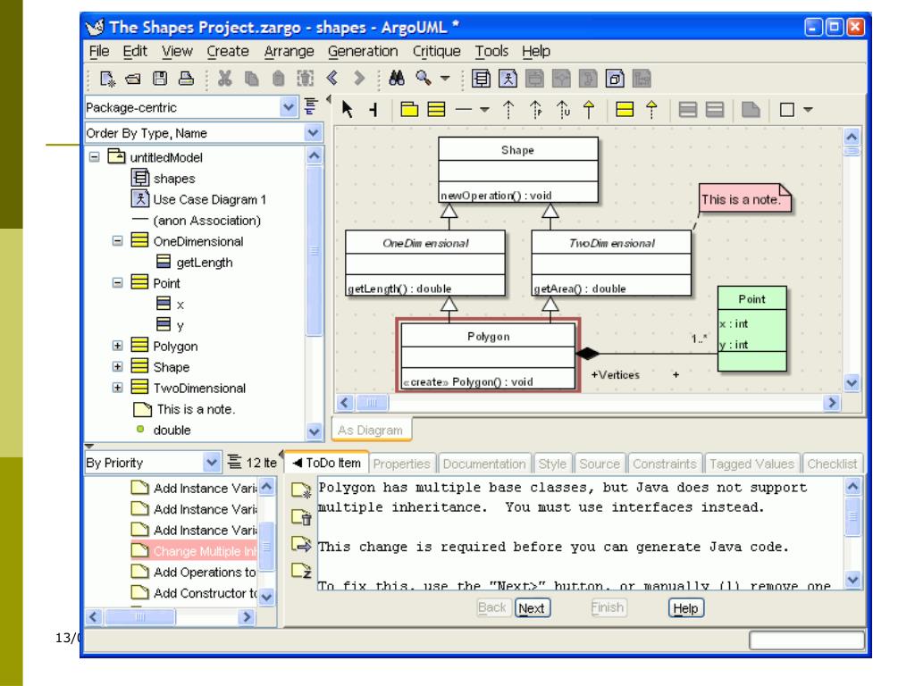Viewport: 915px width, 686px height.
Task: Open the Critique menu
Action: [x=436, y=51]
